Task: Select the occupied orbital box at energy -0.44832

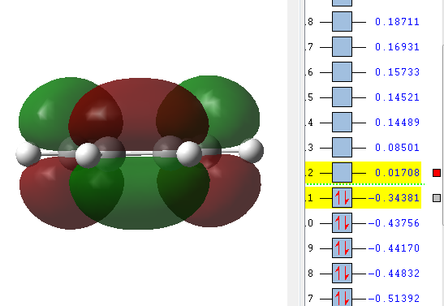Action: point(342,274)
